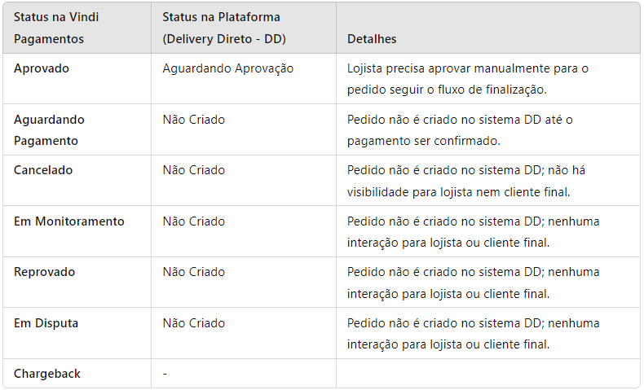Select the 'Cancelado' row label

43,170
